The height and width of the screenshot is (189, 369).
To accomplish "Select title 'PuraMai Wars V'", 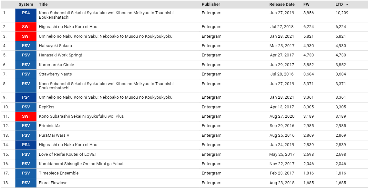I will coord(54,136).
